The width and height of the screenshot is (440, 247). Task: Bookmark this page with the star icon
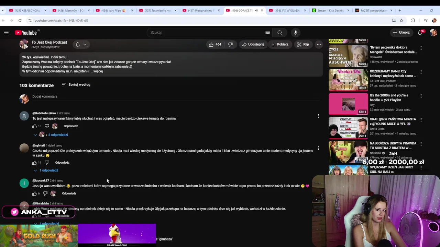pyautogui.click(x=401, y=20)
